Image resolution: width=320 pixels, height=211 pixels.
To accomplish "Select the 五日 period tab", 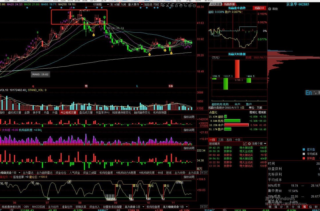I will pos(229,140).
